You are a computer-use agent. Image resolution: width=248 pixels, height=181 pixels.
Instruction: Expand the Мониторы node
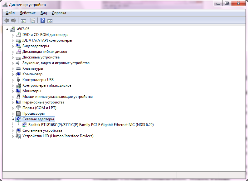coord(13,91)
